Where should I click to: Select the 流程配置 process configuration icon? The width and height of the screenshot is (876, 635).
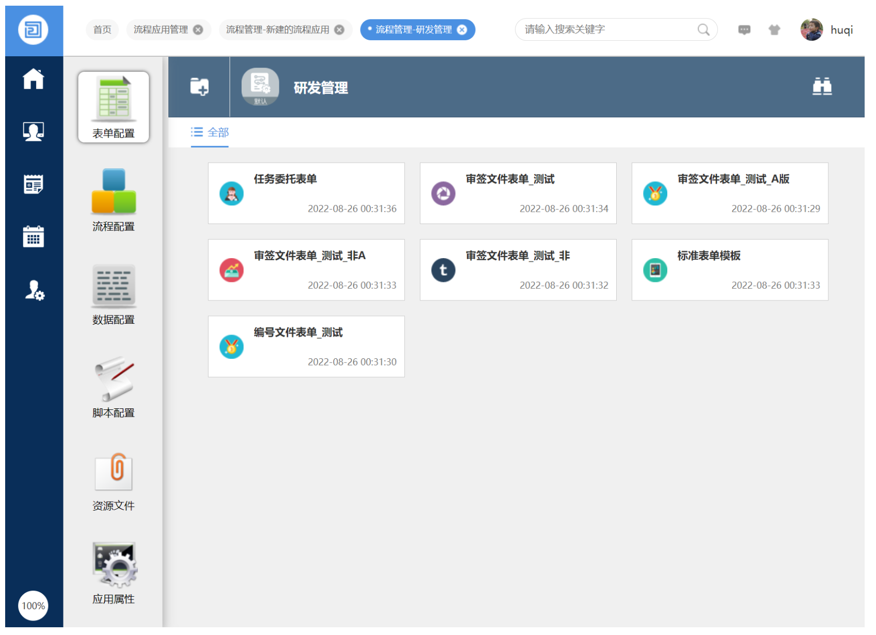(114, 200)
